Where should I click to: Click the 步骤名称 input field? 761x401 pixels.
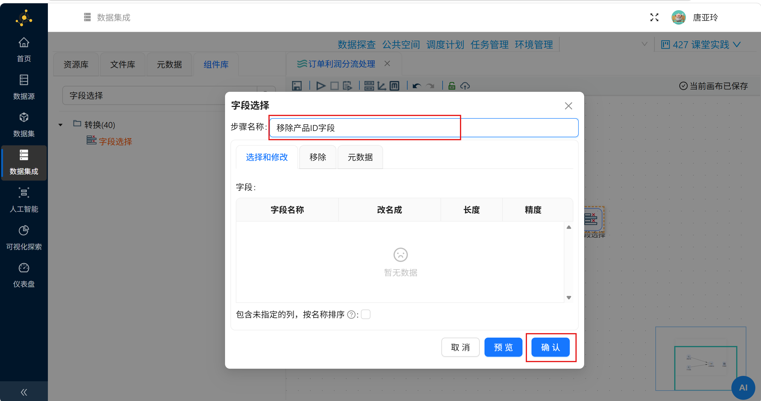pos(423,128)
